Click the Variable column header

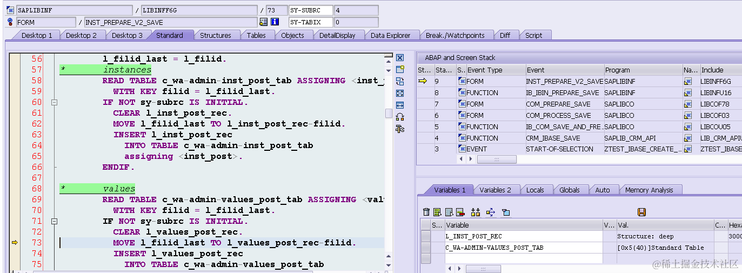click(523, 225)
